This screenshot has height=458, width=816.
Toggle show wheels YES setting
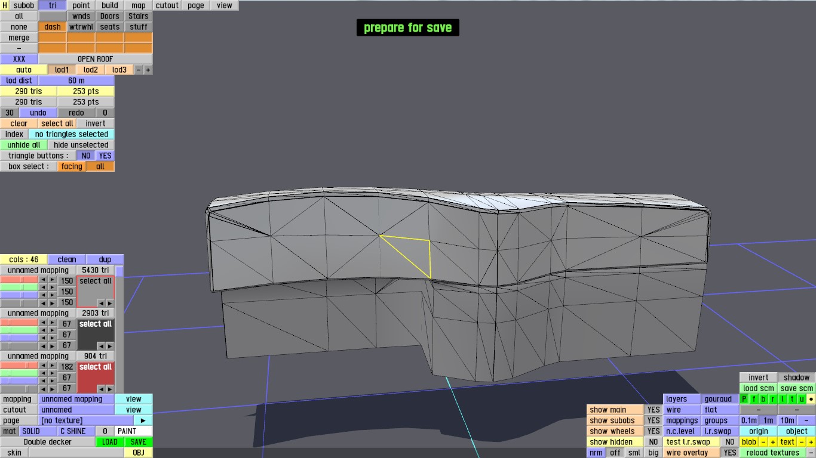click(x=654, y=431)
